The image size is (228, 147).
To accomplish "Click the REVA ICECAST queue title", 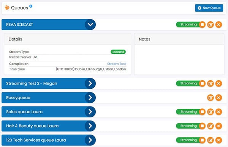I will (x=19, y=25).
